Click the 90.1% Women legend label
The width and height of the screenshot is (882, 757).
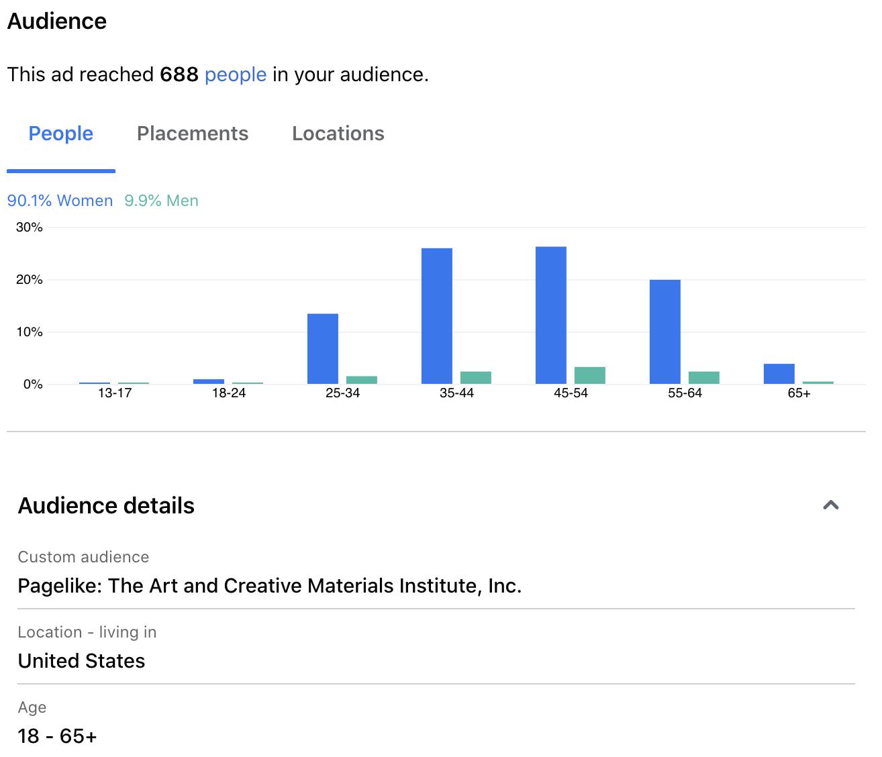pyautogui.click(x=60, y=201)
